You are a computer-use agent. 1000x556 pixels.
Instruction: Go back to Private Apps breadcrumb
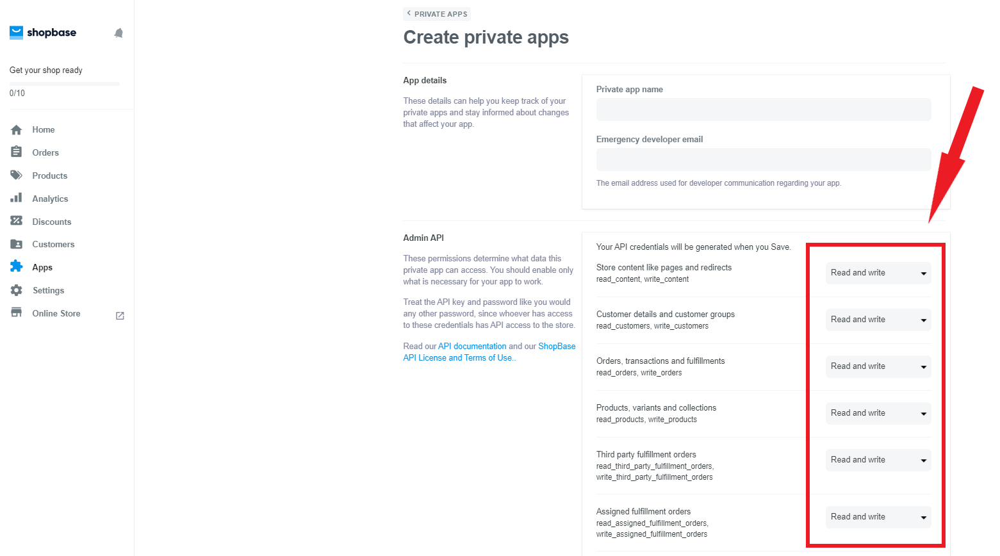[x=438, y=14]
